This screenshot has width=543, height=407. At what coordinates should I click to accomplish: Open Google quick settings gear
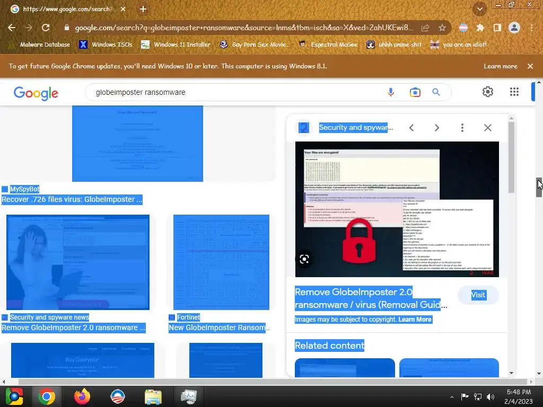tap(488, 92)
